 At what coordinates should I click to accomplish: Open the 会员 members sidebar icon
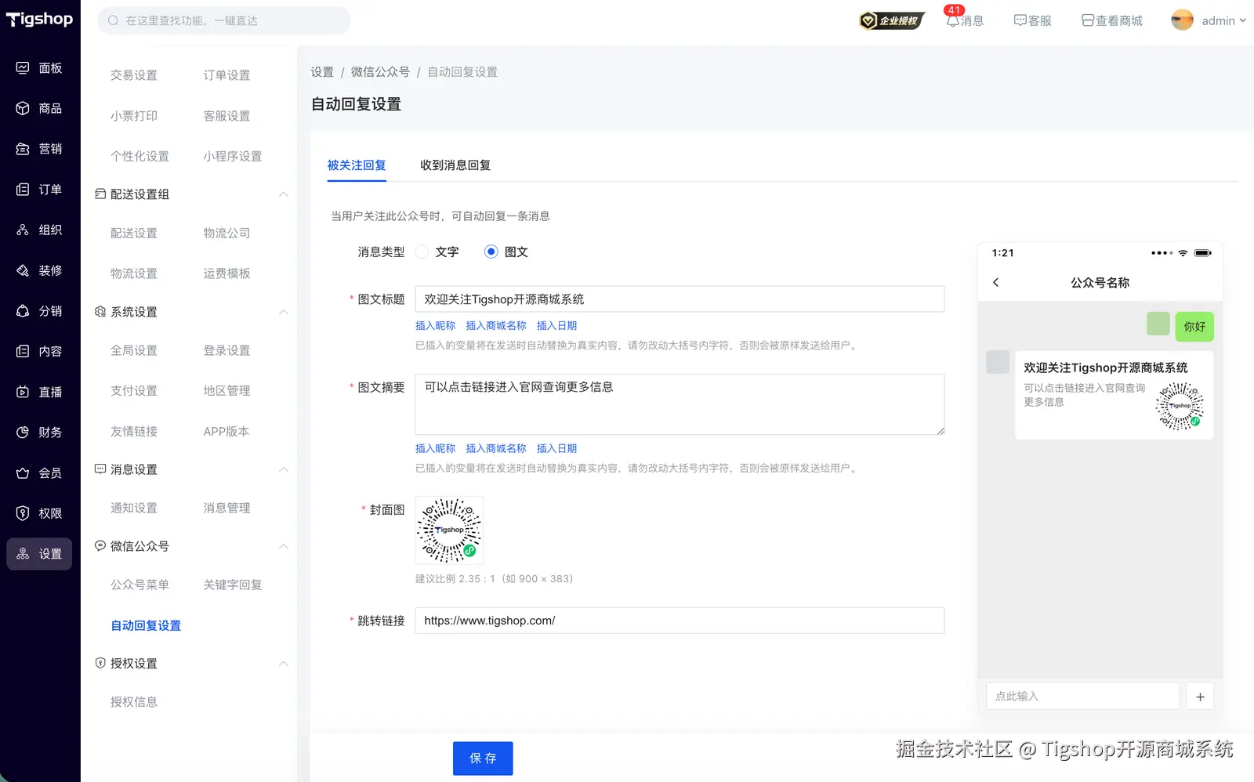[23, 472]
